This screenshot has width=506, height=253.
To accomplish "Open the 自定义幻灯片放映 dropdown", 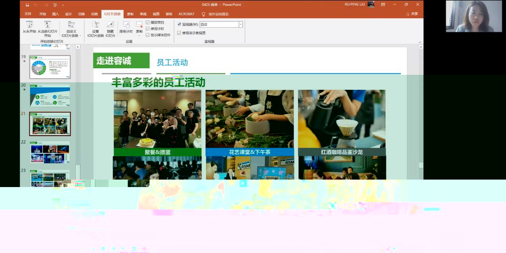I will [x=71, y=29].
